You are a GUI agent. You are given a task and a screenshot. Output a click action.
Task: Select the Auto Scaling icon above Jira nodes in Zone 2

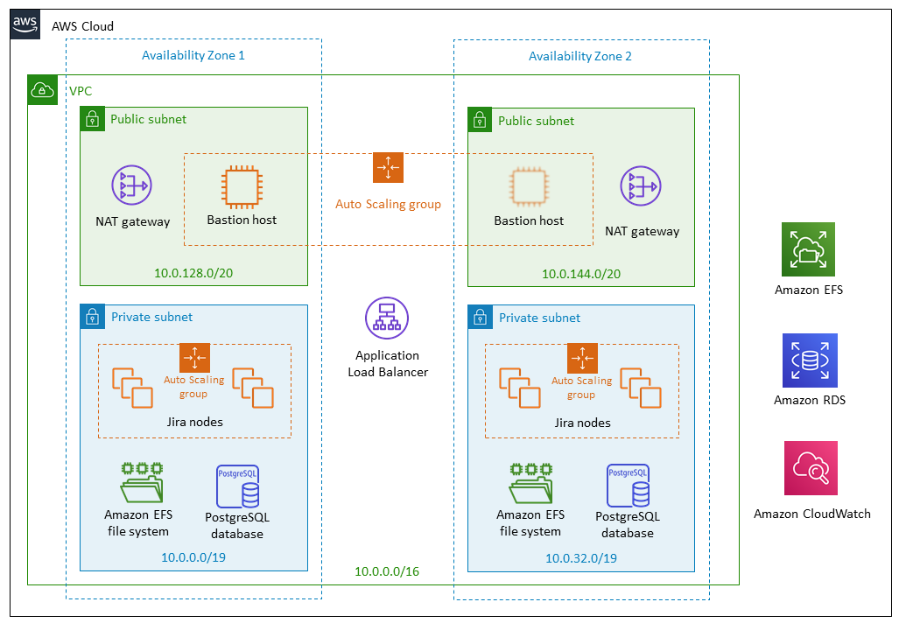pyautogui.click(x=582, y=358)
